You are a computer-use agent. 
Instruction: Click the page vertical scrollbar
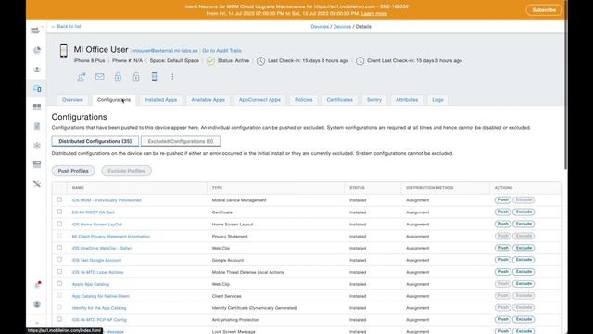coord(565,85)
